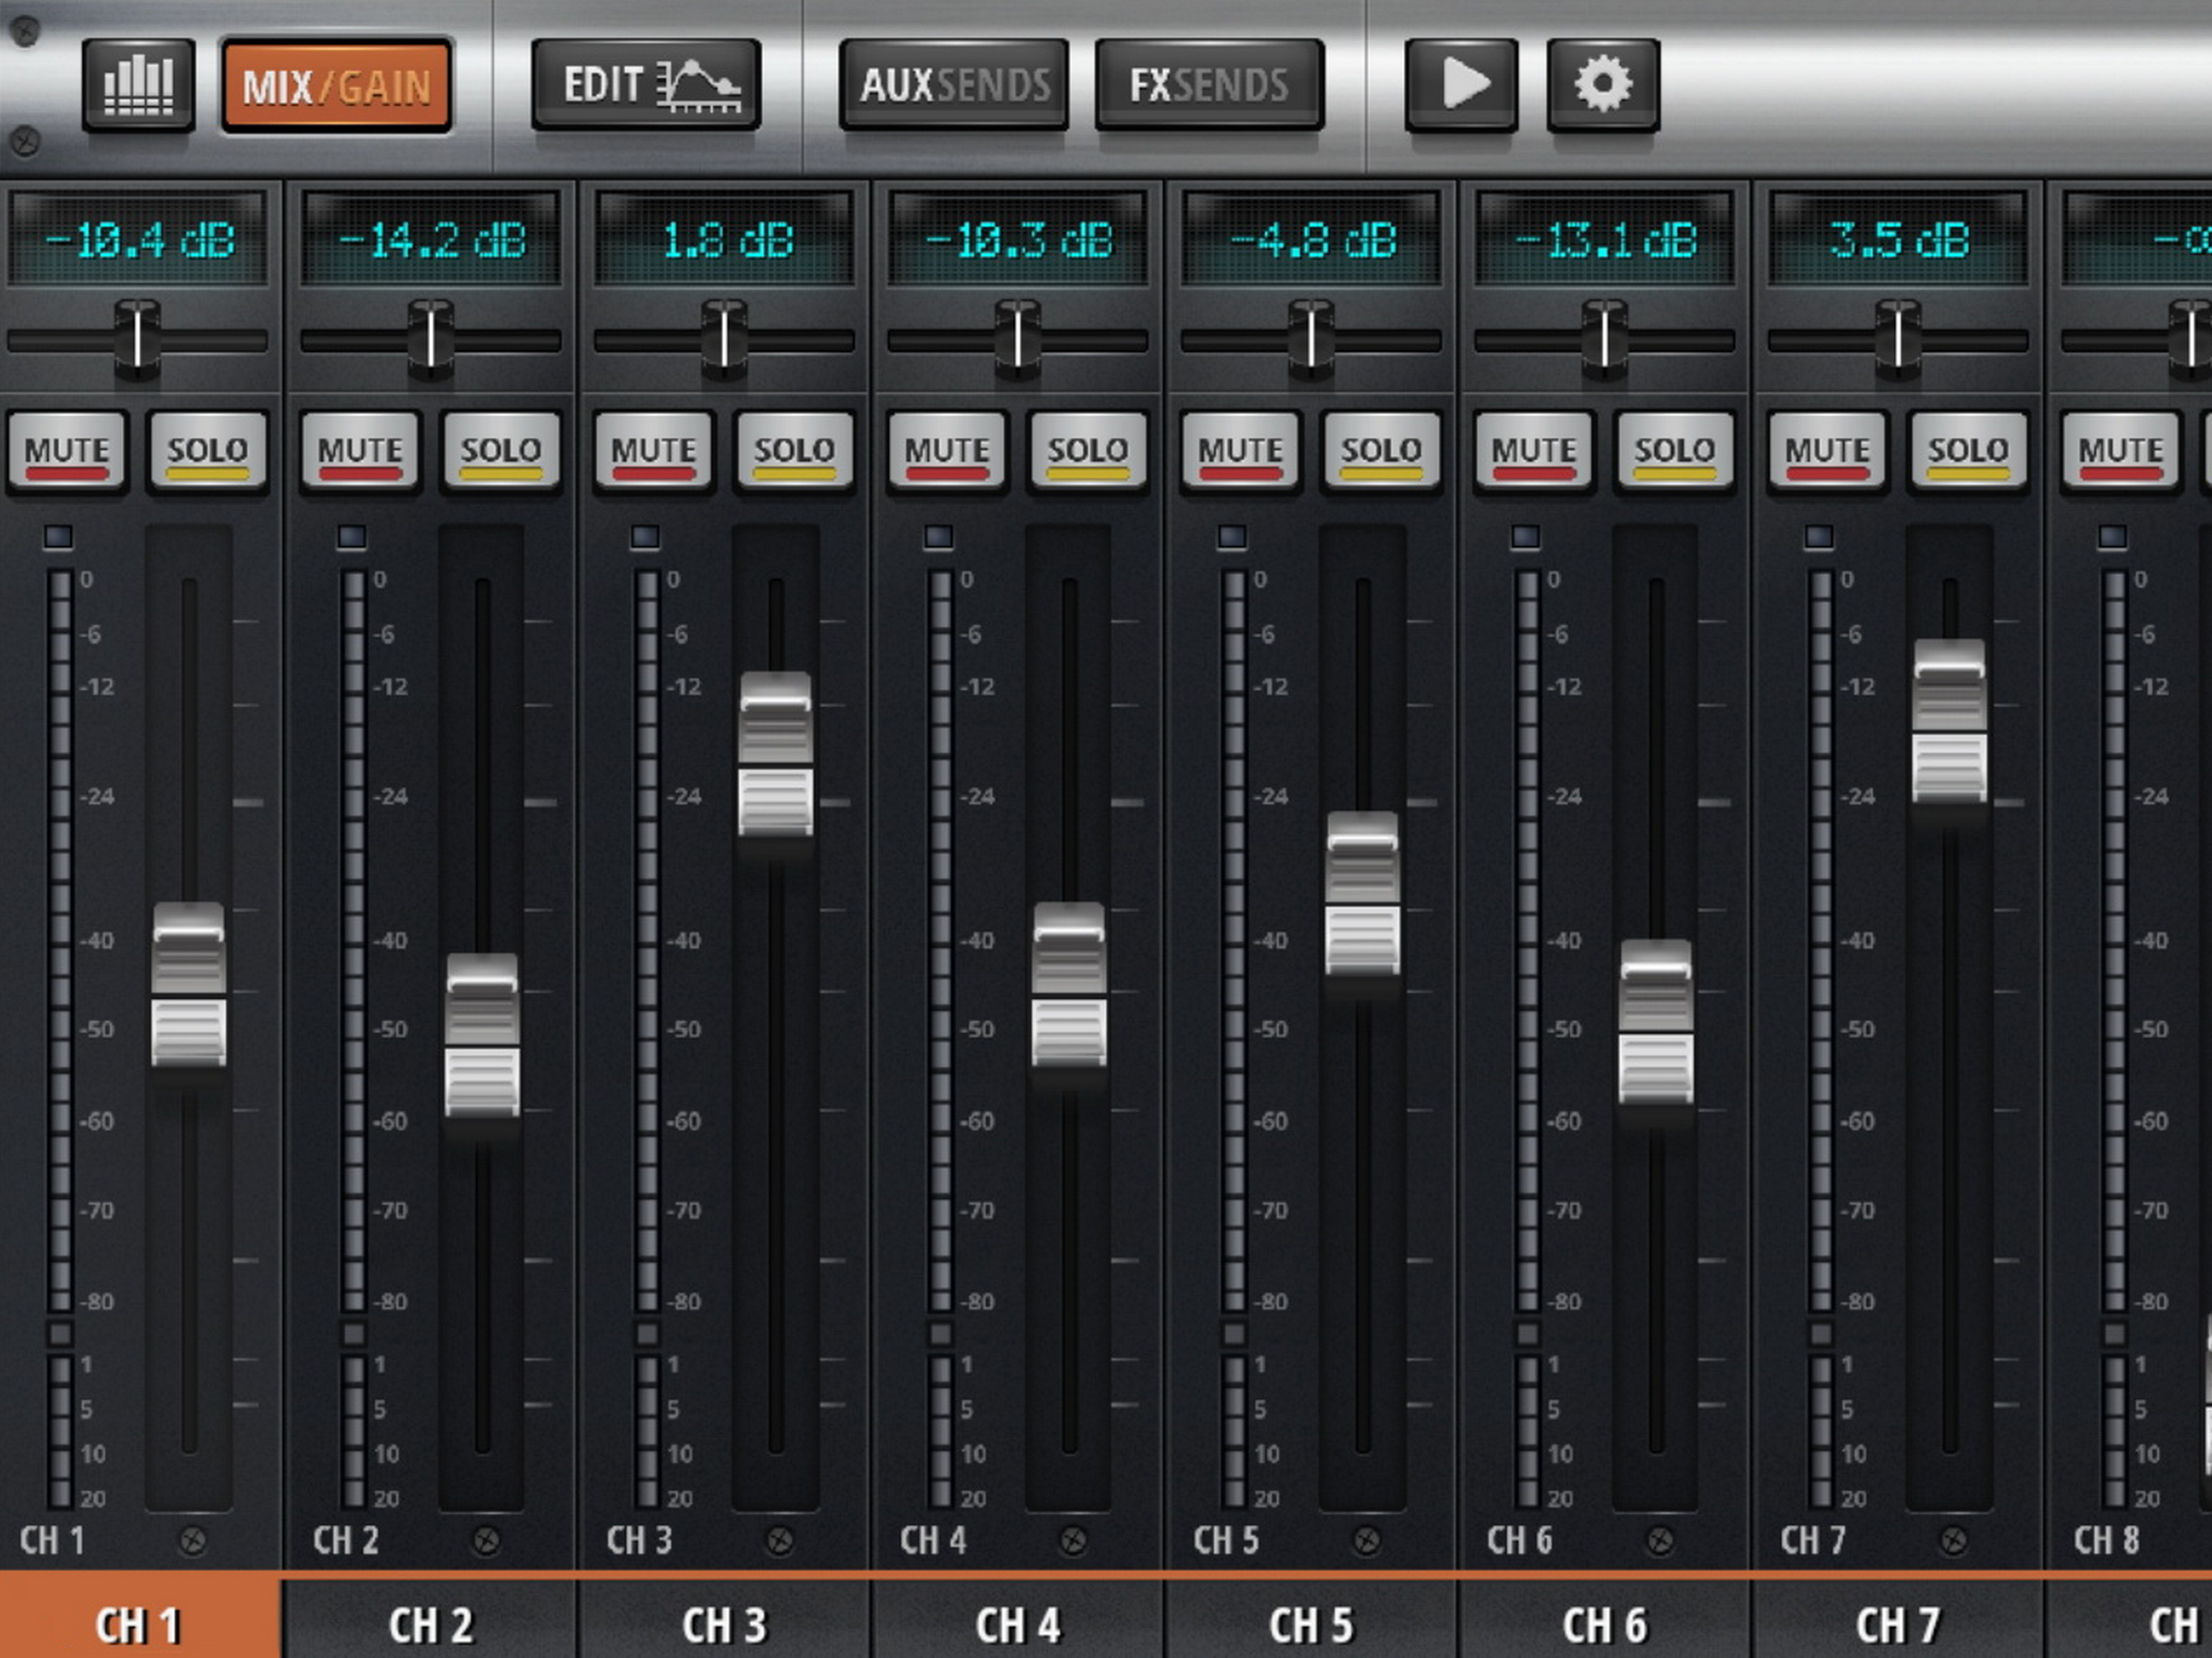Click the settings gear icon

click(x=1602, y=85)
